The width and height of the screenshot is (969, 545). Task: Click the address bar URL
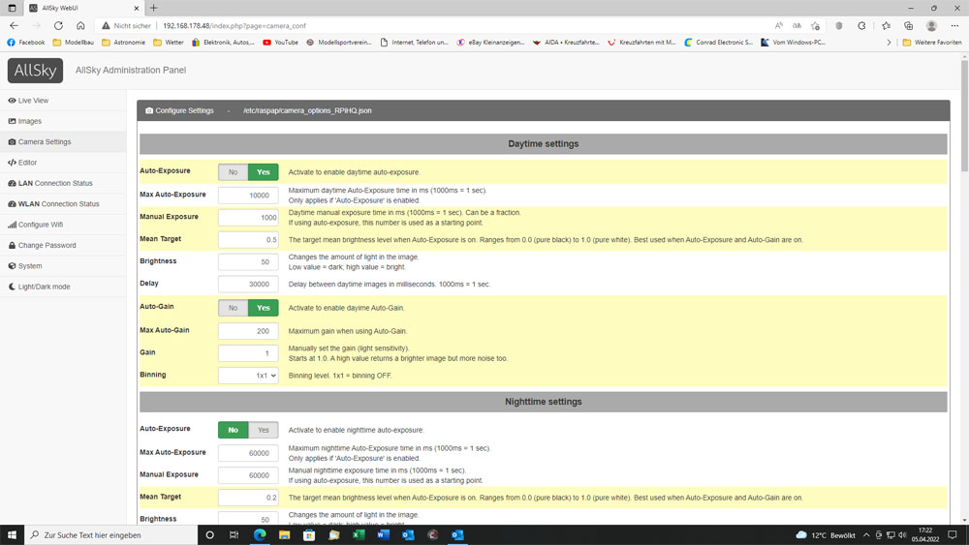234,26
